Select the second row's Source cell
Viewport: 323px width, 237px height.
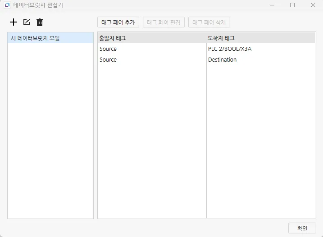tap(108, 59)
